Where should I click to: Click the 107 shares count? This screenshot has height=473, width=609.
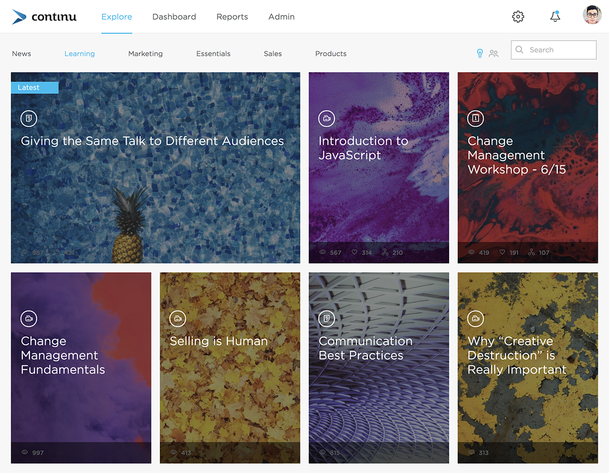[544, 252]
